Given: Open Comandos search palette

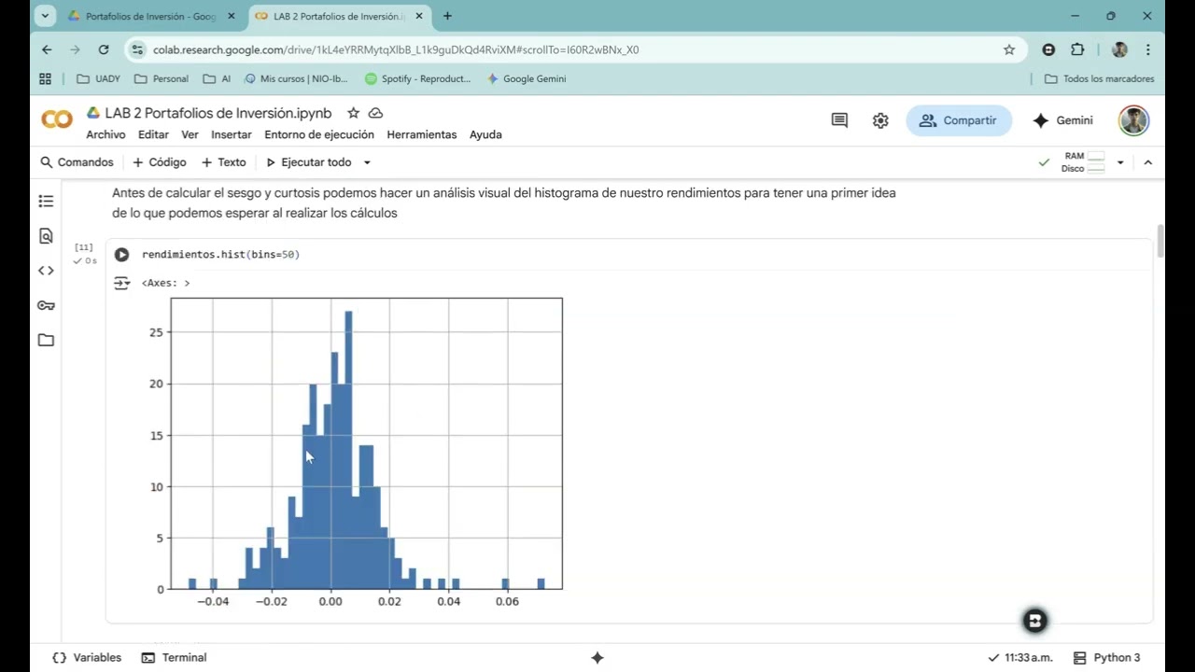Looking at the screenshot, I should point(77,162).
